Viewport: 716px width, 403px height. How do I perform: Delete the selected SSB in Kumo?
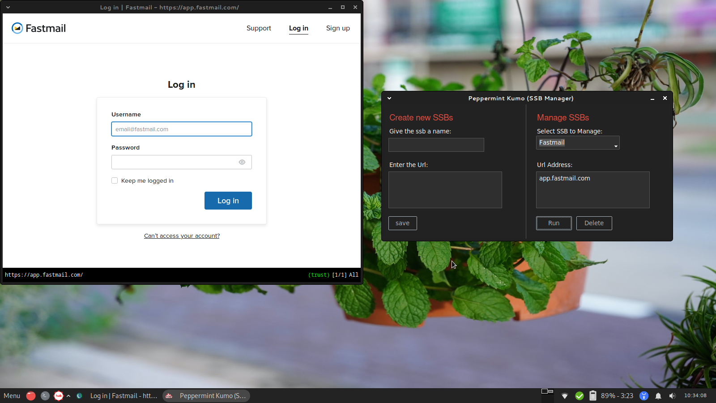(594, 223)
